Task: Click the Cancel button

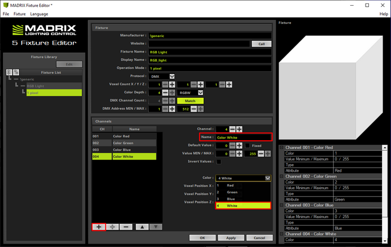Action: pyautogui.click(x=259, y=238)
